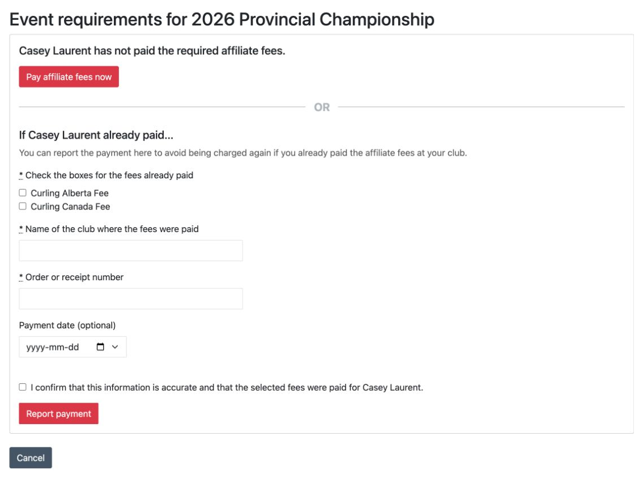
Task: Click the Cancel button
Action: [x=31, y=457]
